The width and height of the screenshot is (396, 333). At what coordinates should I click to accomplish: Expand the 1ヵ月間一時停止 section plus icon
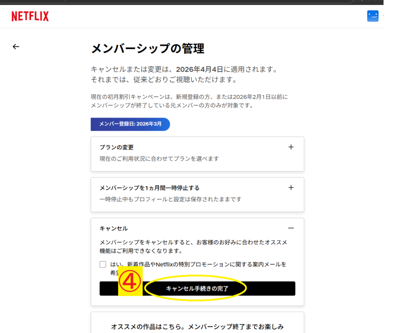point(291,188)
